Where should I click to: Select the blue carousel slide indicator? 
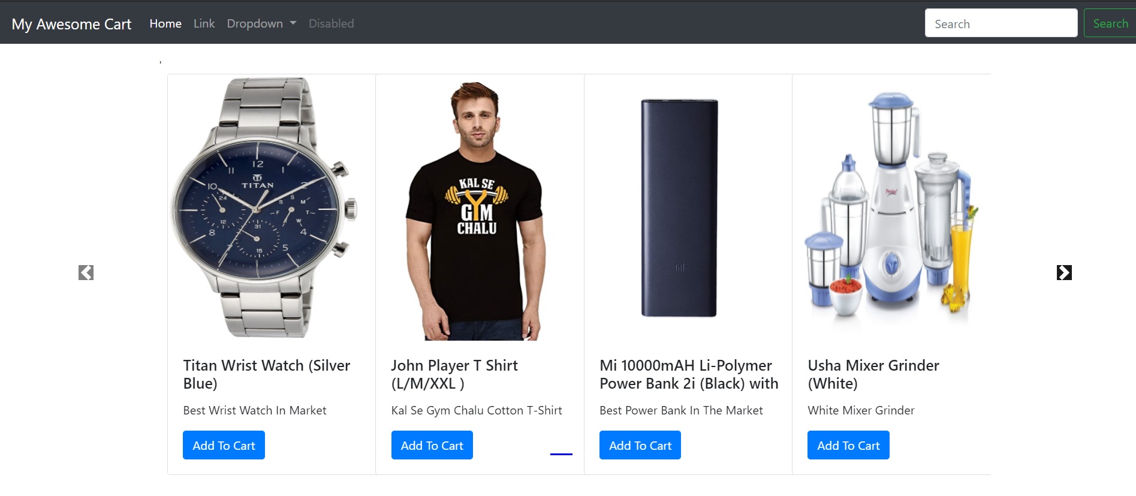pos(561,454)
